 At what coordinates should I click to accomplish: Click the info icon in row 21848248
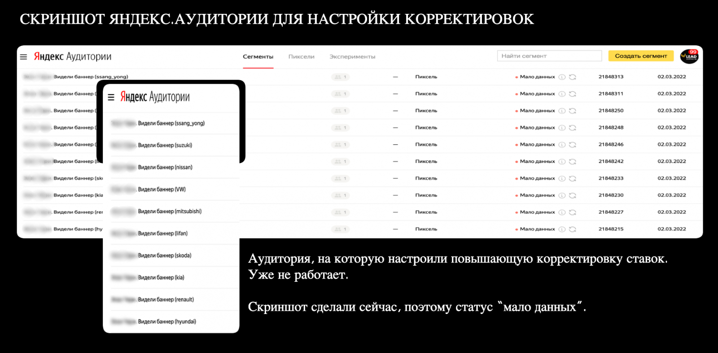[562, 128]
